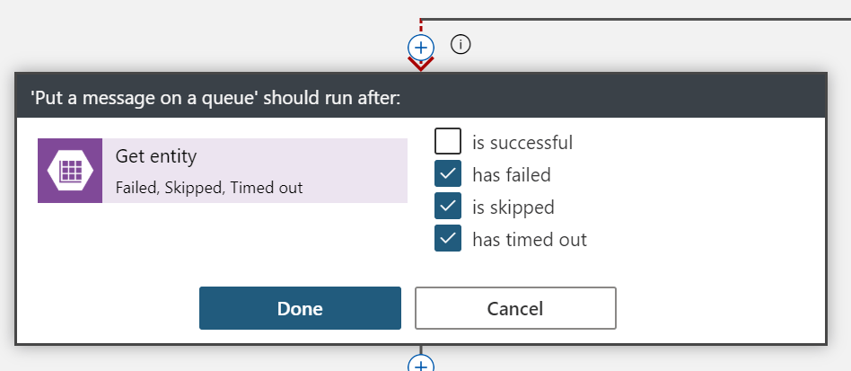Viewport: 851px width, 371px height.
Task: Cancel the run after configuration
Action: (515, 308)
